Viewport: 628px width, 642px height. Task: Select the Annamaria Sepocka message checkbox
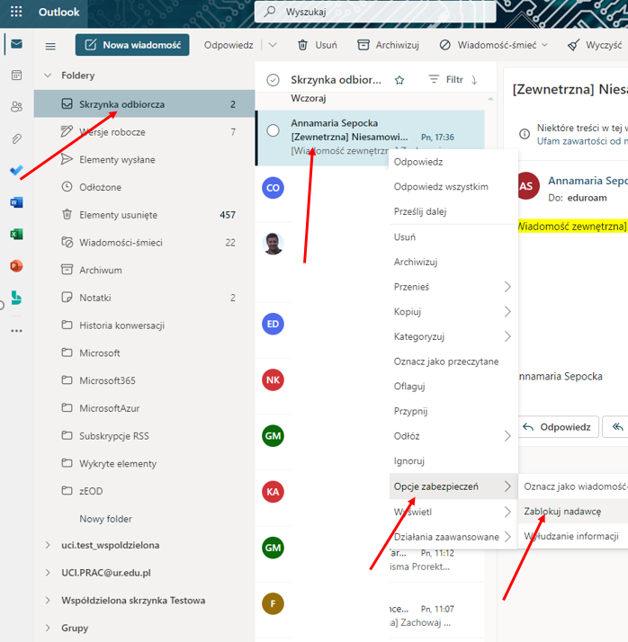click(274, 130)
